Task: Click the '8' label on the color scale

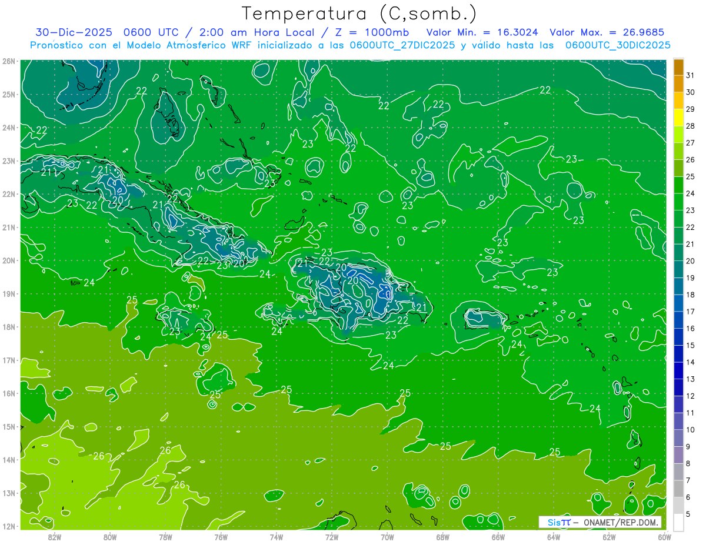Action: tap(689, 464)
